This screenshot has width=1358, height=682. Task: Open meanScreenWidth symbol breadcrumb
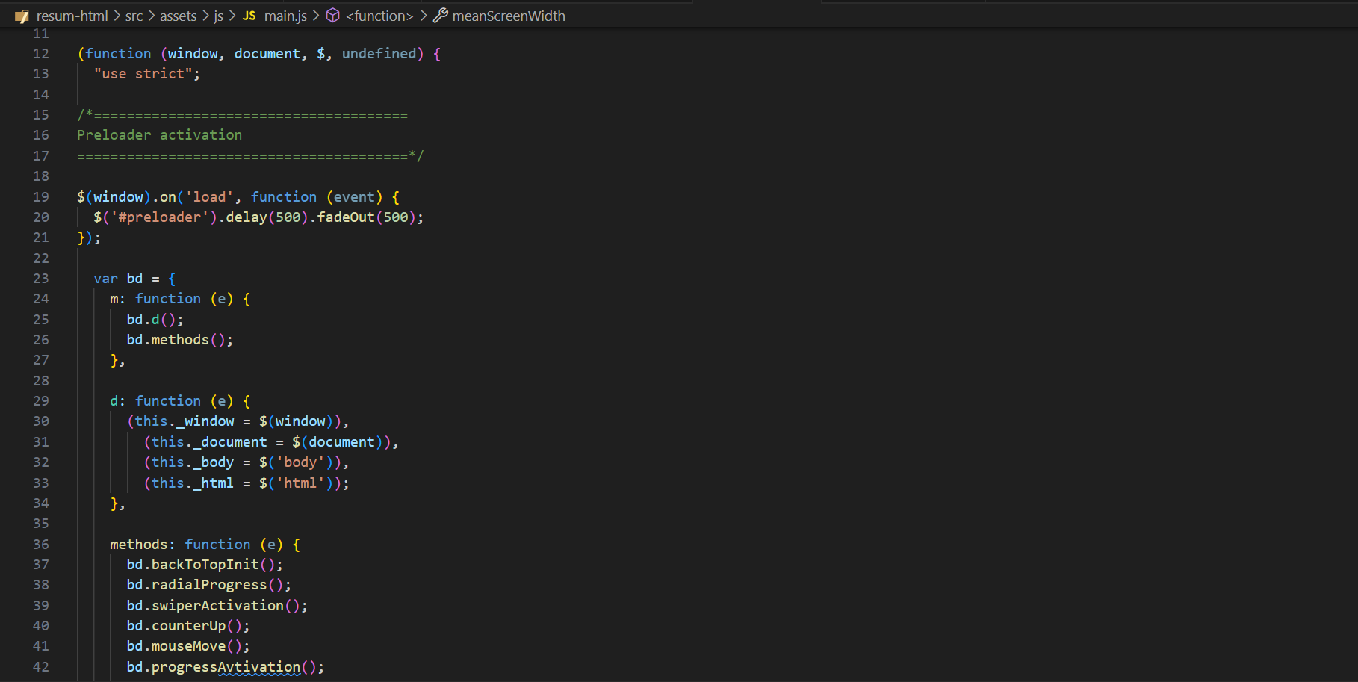tap(509, 16)
